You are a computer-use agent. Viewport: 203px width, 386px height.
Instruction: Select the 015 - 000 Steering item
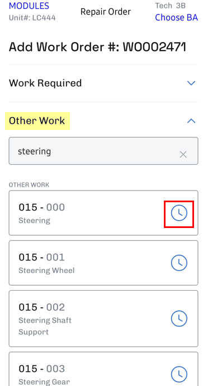(103, 213)
